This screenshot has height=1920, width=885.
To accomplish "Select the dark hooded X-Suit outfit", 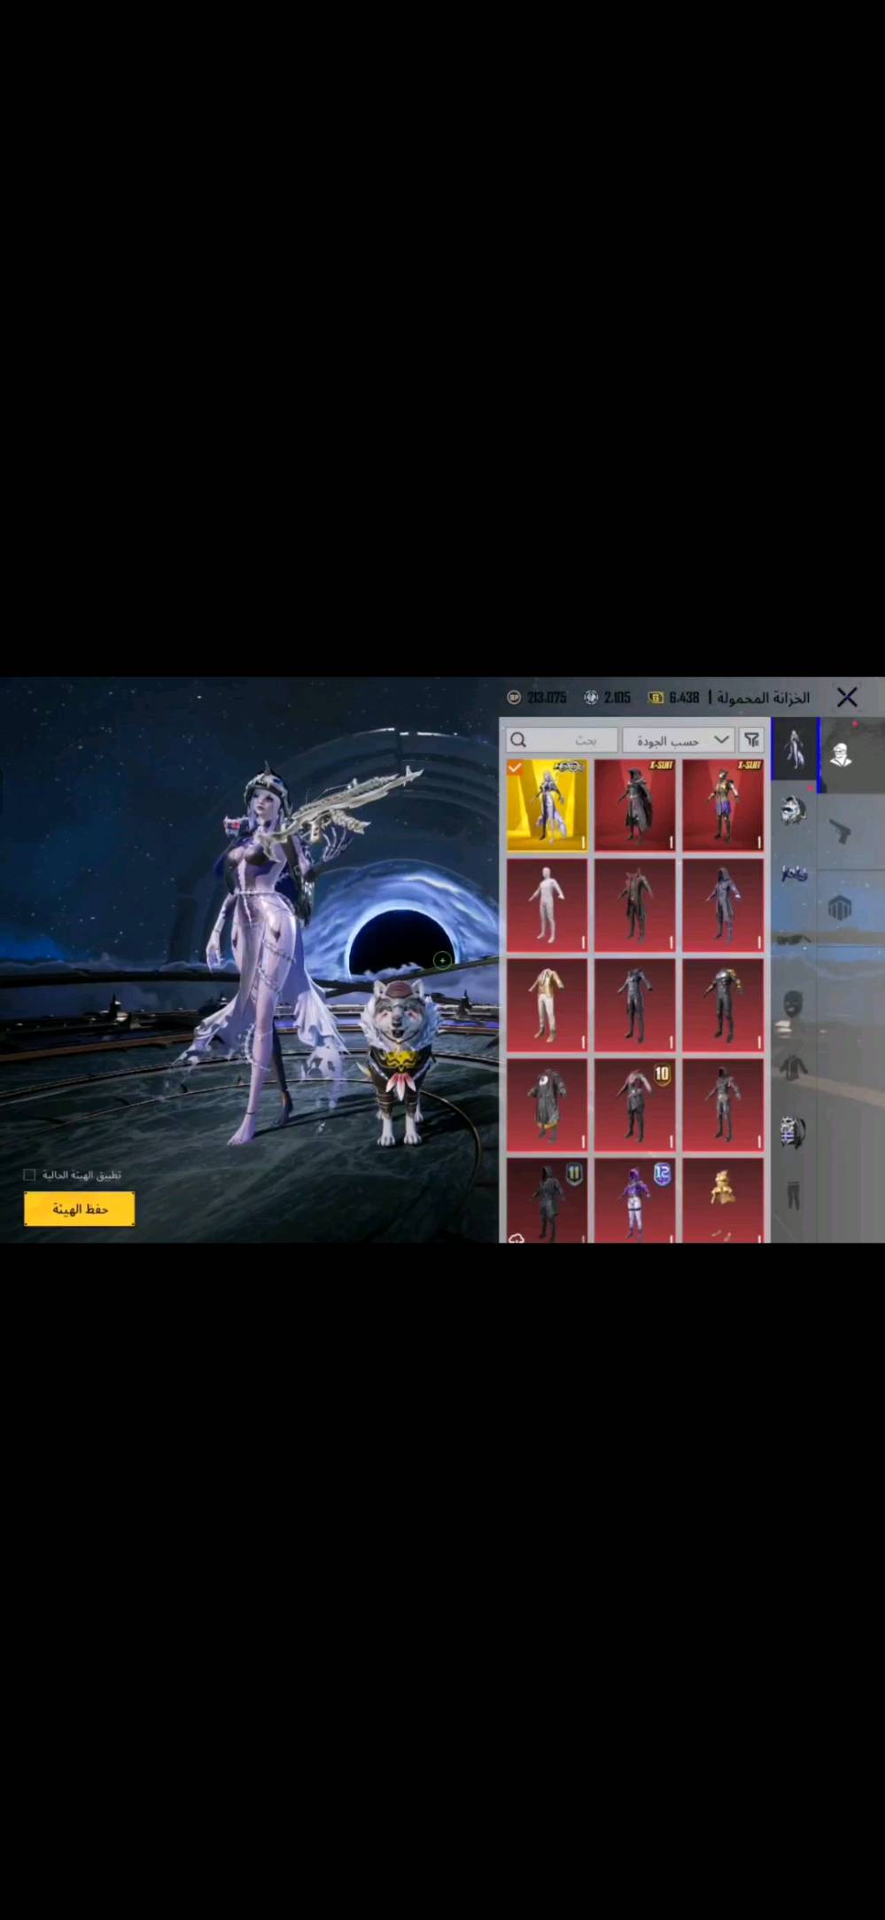I will pos(635,805).
